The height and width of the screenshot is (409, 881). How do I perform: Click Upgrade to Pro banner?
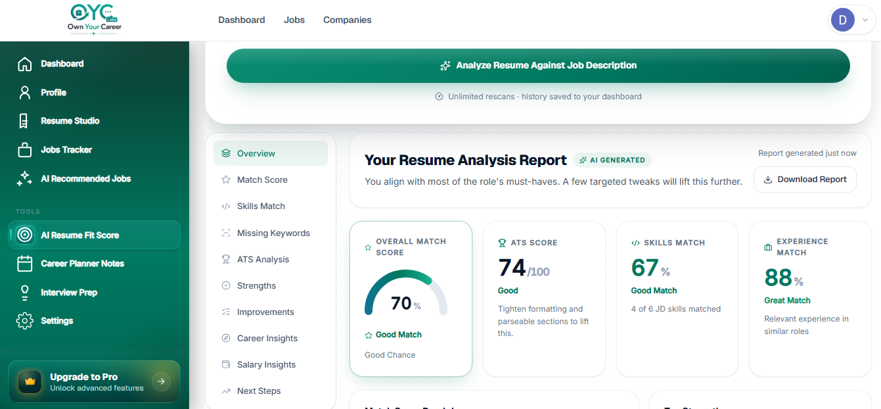(94, 381)
